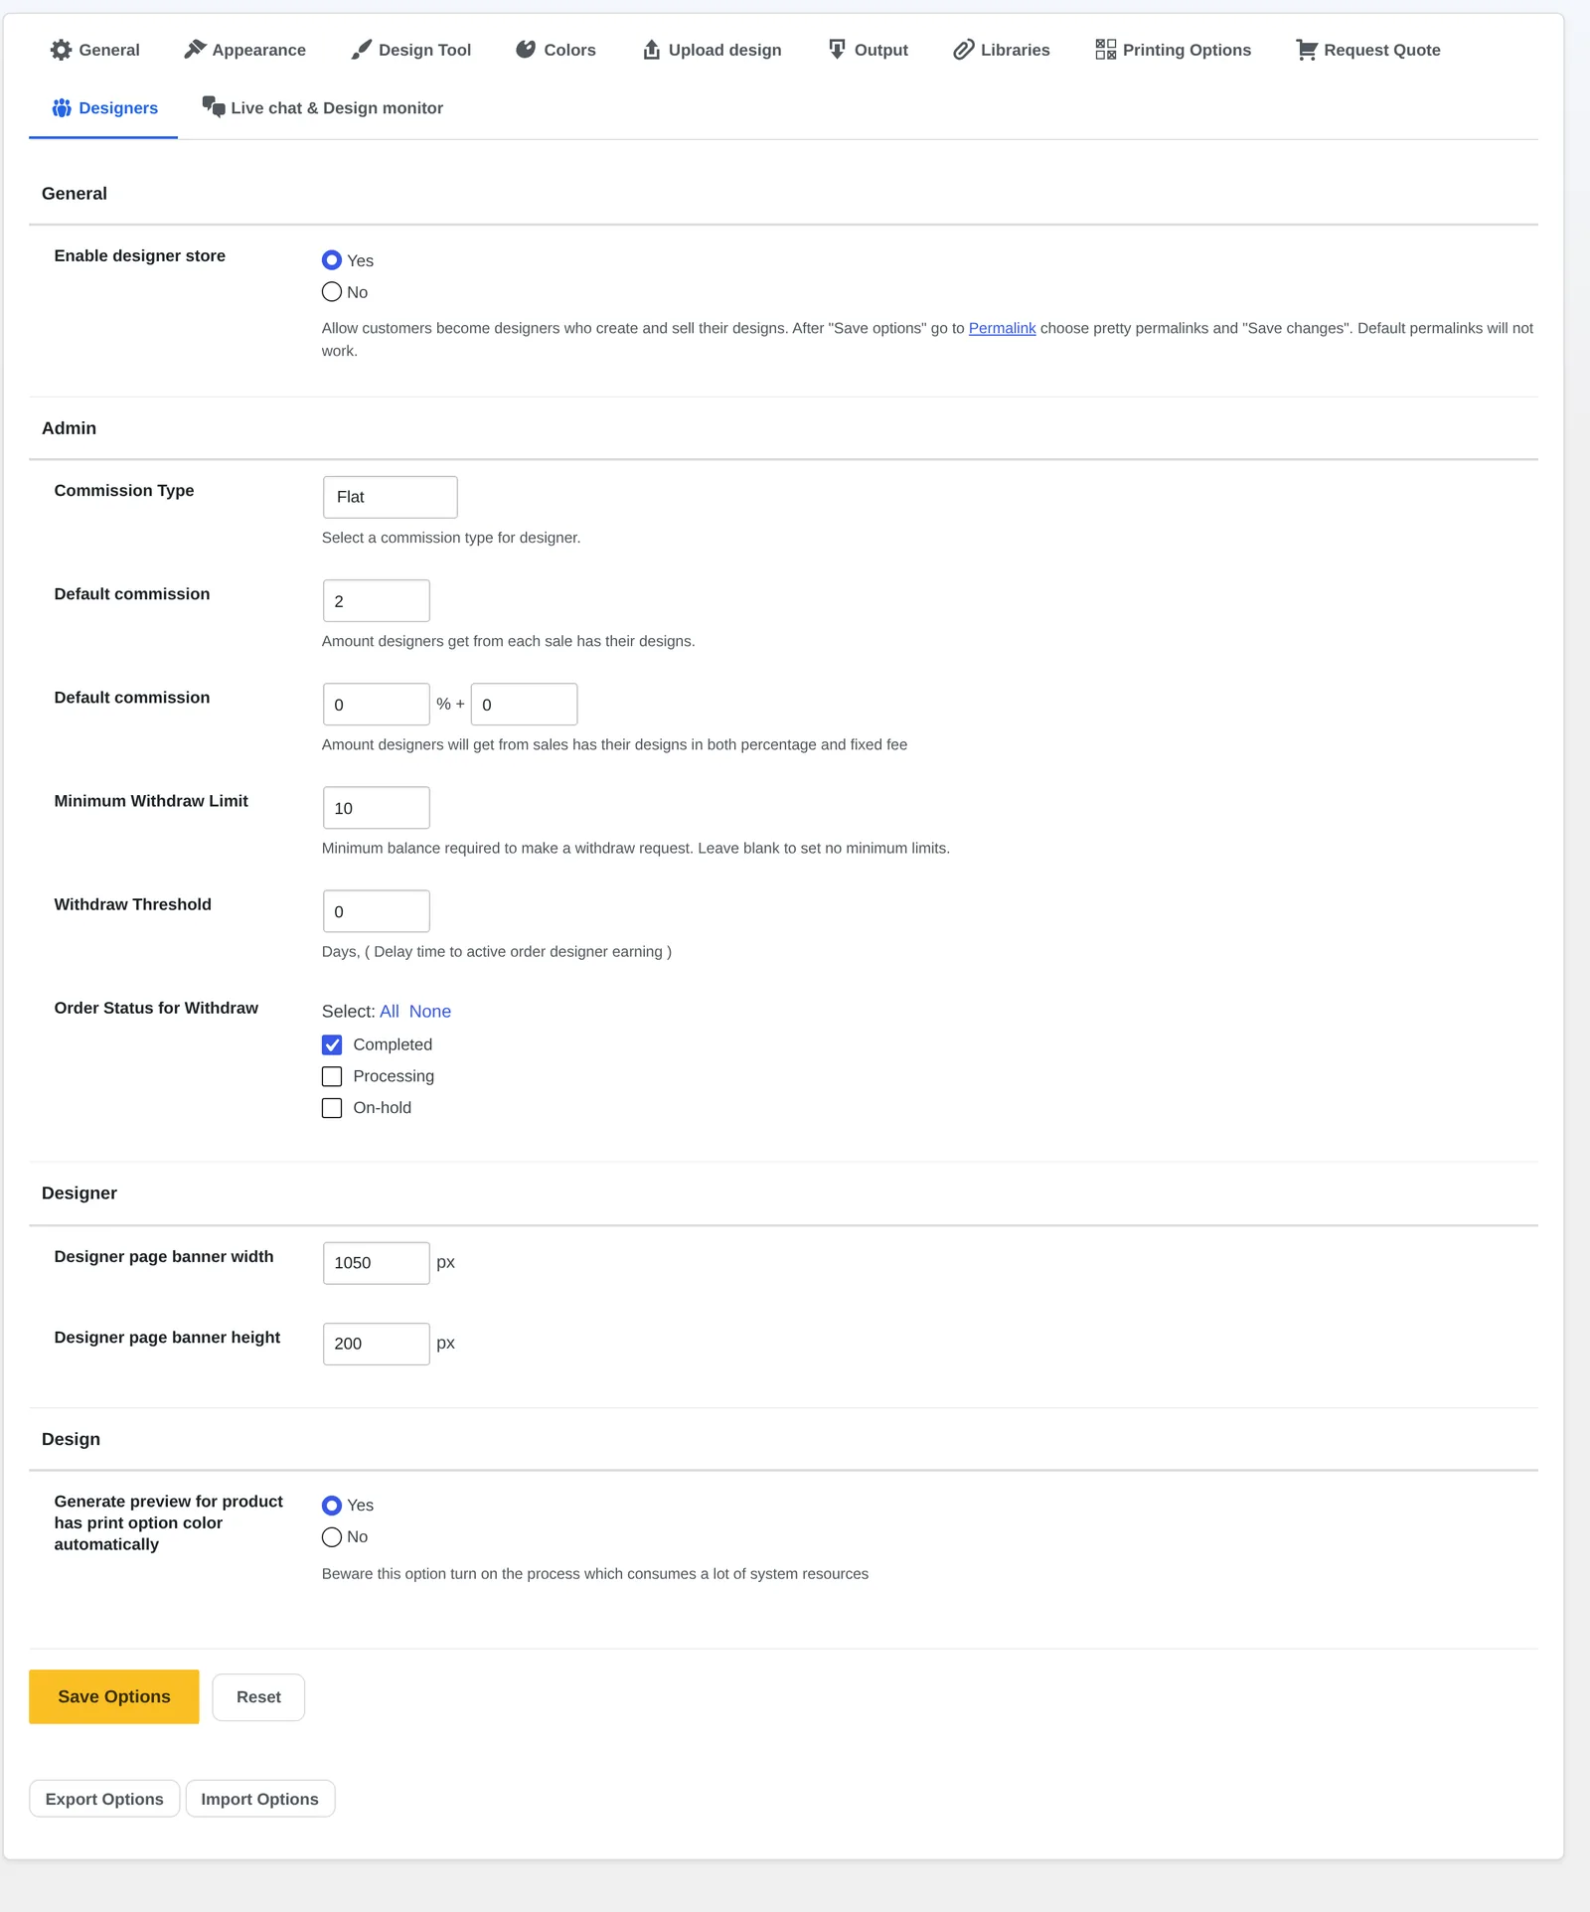Check the Processing order status checkbox
Screen dimensions: 1590x1912
(x=332, y=1076)
